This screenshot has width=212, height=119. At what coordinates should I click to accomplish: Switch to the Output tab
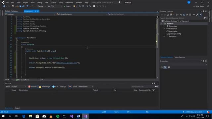[17, 108]
